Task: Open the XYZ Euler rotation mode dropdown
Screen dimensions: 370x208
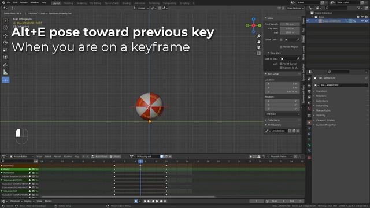Action: coord(283,114)
